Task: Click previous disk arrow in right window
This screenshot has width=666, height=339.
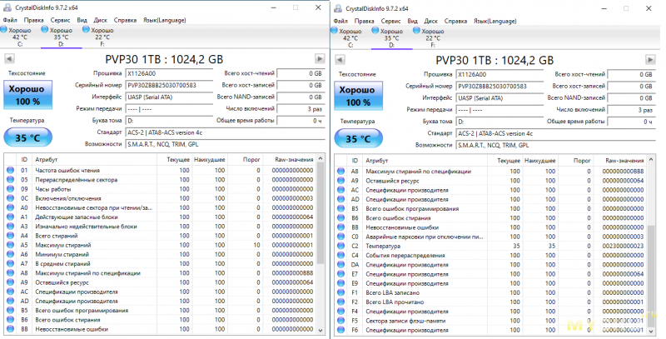Action: pyautogui.click(x=340, y=59)
